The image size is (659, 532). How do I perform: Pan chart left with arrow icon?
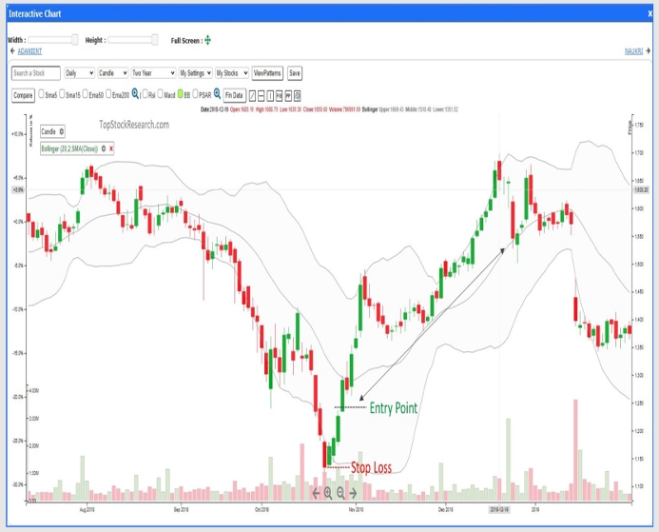pos(317,493)
